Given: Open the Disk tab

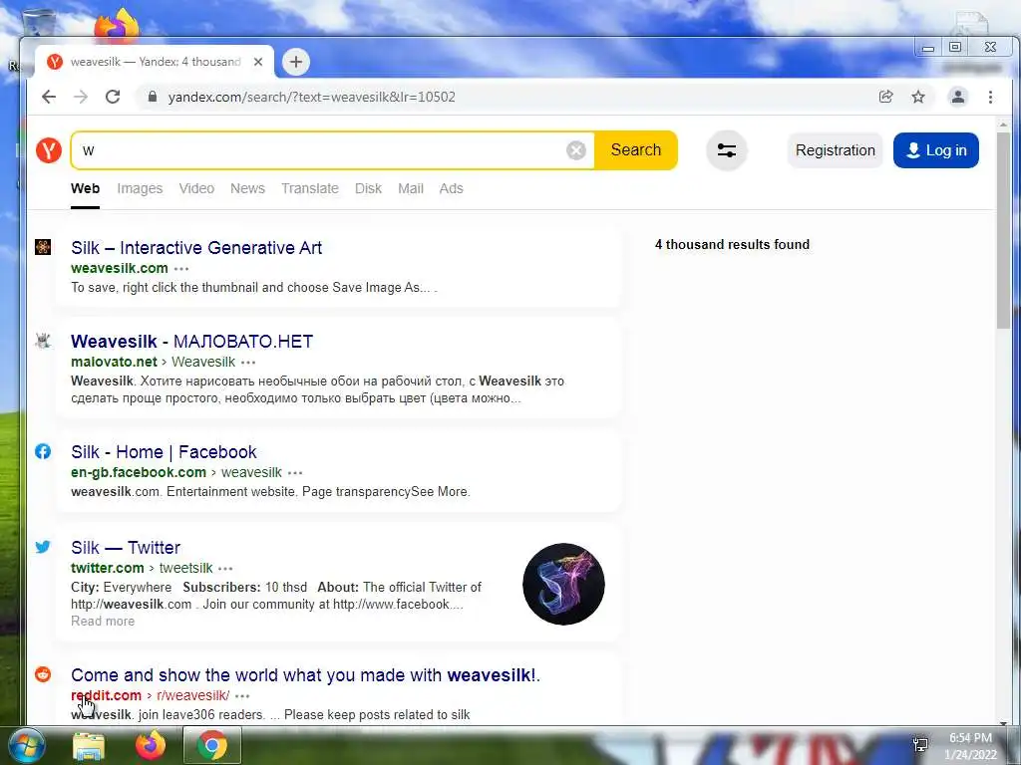Looking at the screenshot, I should (x=368, y=188).
